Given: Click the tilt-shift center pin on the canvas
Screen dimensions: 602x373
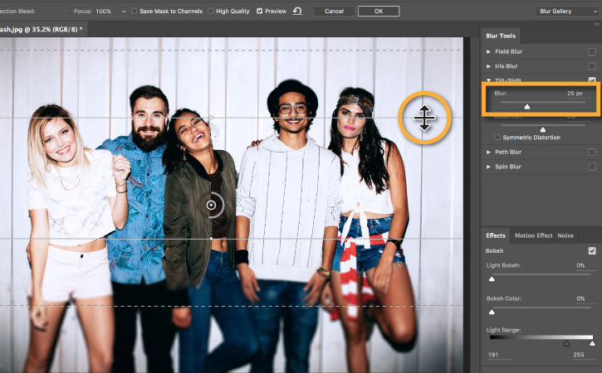Looking at the screenshot, I should pyautogui.click(x=211, y=205).
